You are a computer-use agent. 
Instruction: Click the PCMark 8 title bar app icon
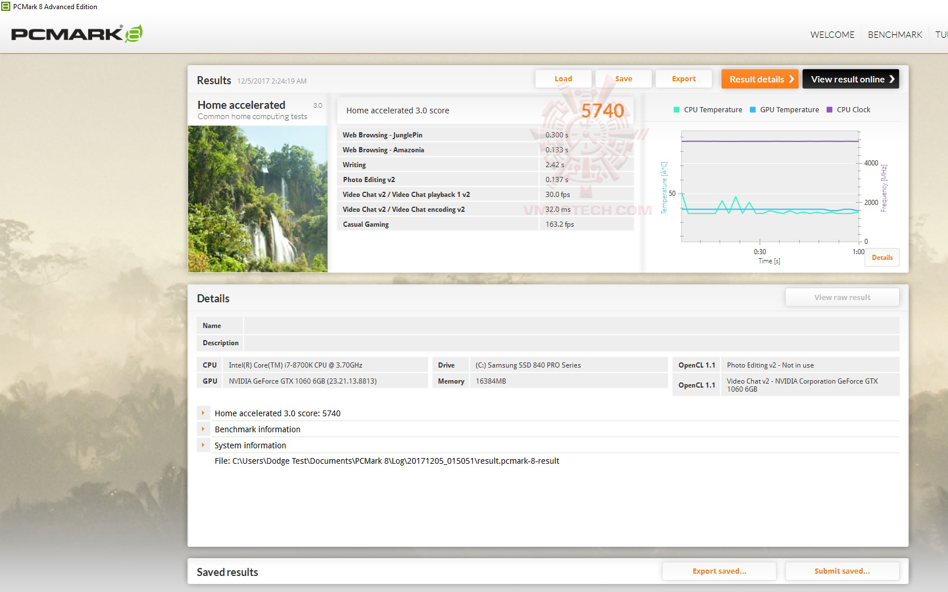6,6
